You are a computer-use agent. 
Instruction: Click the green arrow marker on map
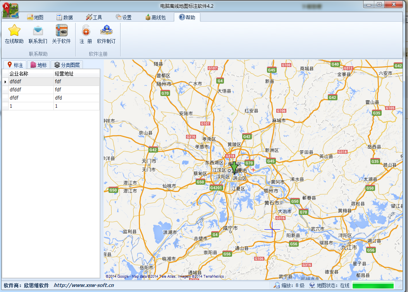[234, 167]
